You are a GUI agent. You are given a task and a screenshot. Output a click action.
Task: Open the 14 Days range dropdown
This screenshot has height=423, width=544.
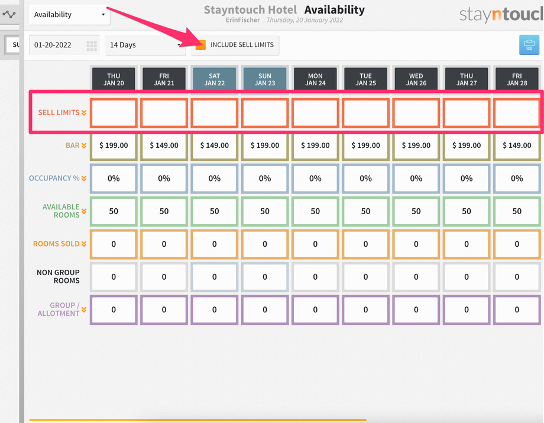145,45
